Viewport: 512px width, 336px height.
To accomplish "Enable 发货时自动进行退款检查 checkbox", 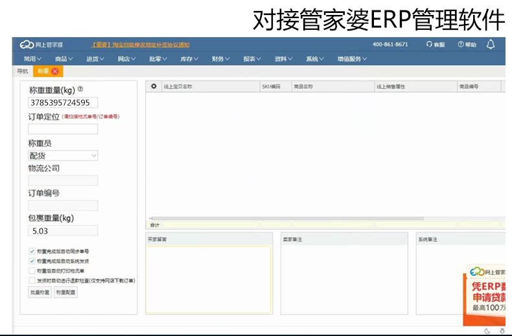I will click(x=32, y=280).
